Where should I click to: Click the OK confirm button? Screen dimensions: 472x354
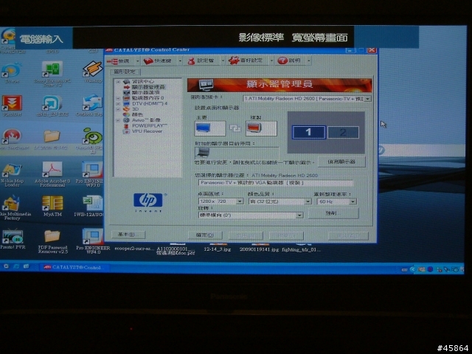(205, 235)
